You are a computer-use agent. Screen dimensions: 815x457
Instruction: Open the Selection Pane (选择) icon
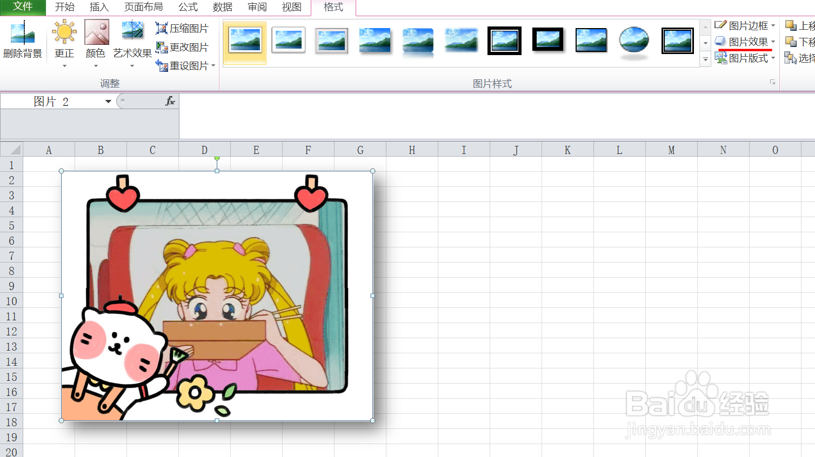click(791, 58)
